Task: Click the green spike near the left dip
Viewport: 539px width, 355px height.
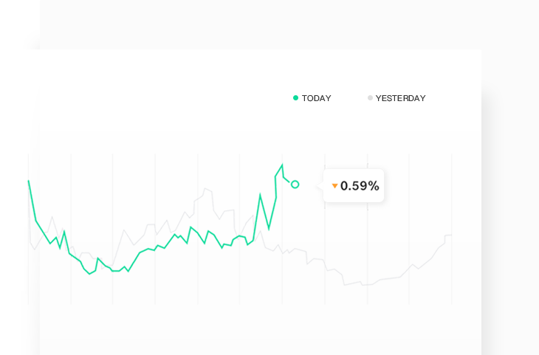Action: (98, 258)
